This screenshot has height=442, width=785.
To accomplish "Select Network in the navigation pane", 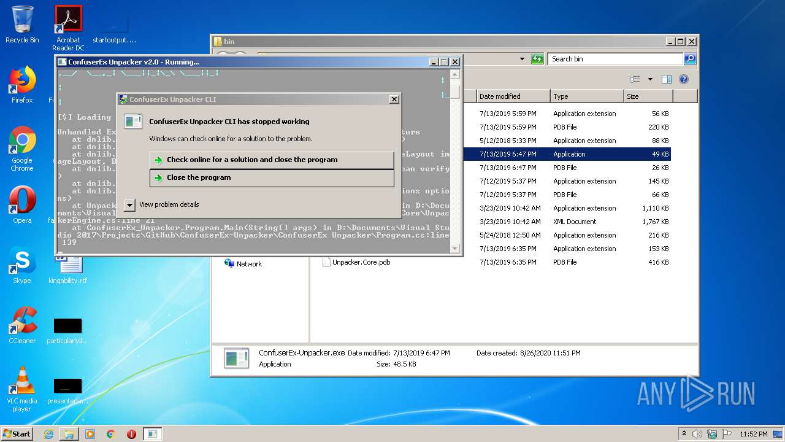I will pyautogui.click(x=243, y=264).
